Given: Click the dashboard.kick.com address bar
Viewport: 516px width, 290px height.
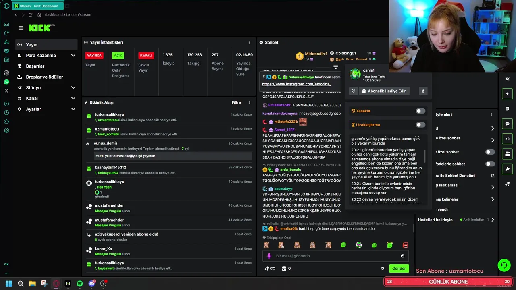Looking at the screenshot, I should coord(68,15).
